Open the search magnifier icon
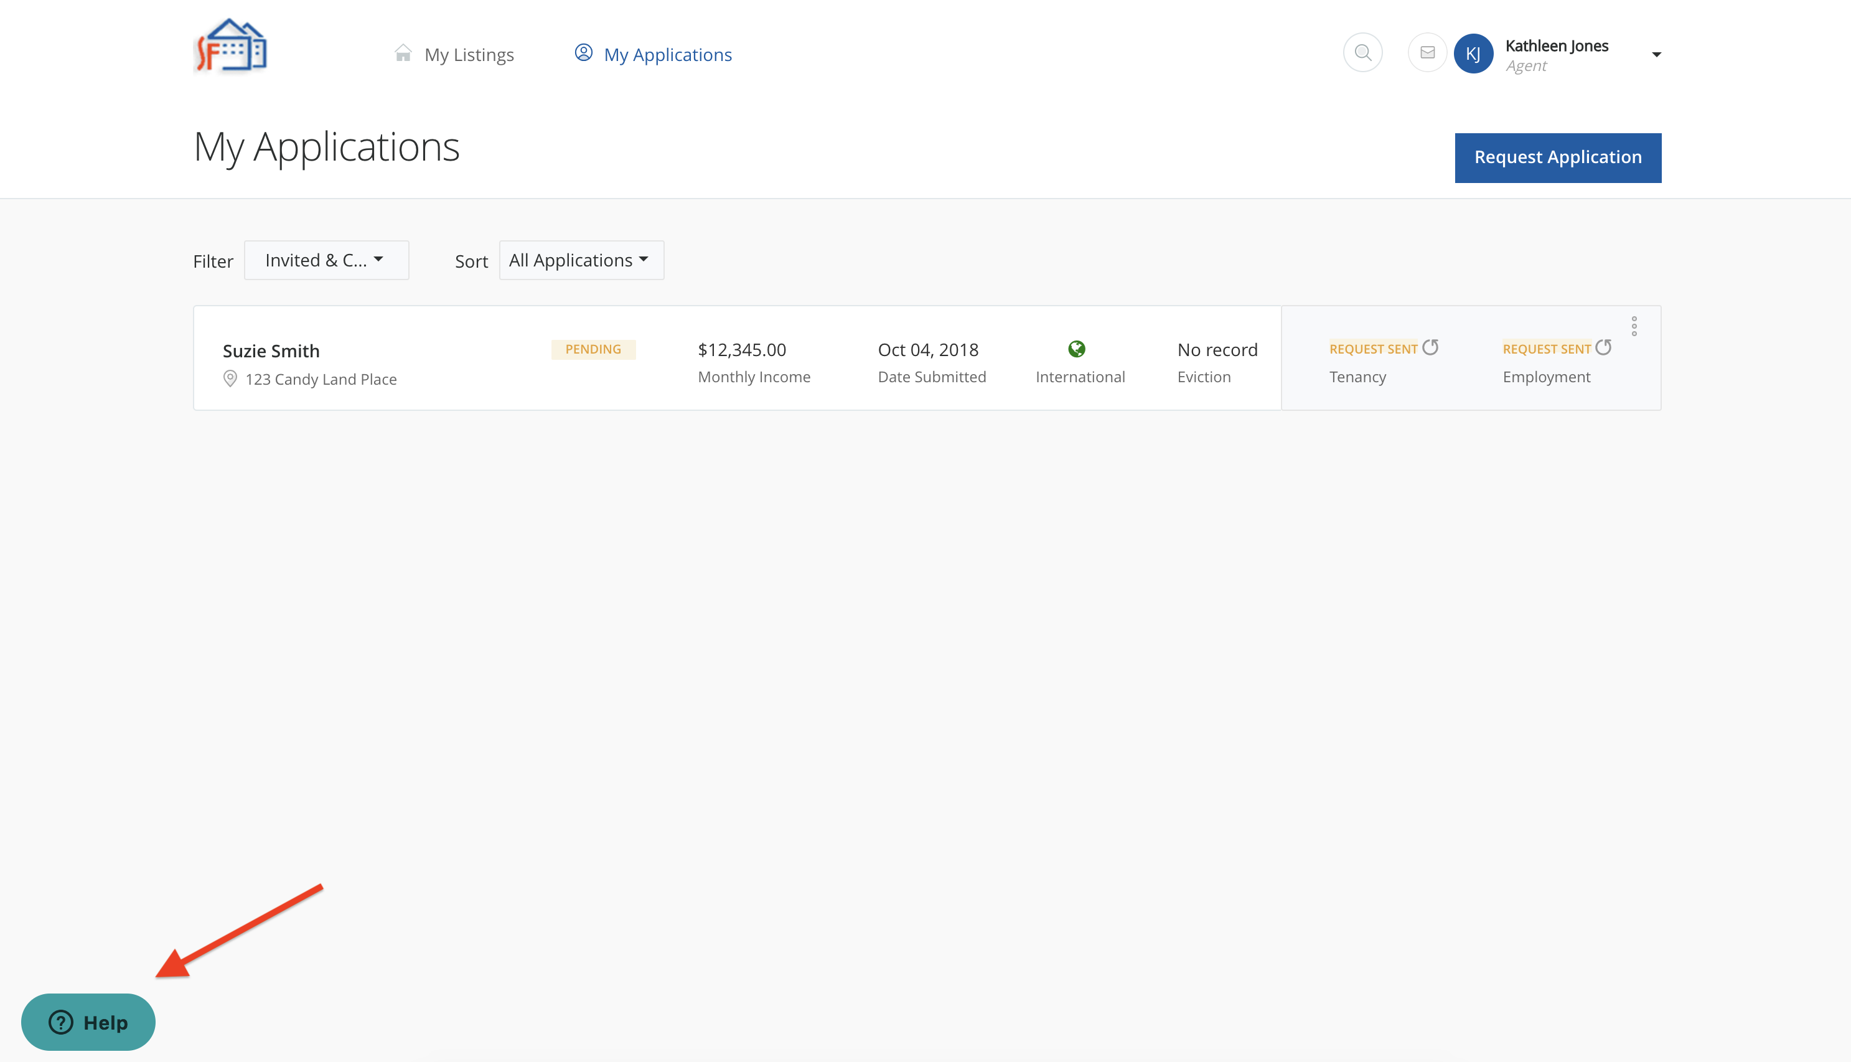The width and height of the screenshot is (1851, 1062). coord(1362,54)
